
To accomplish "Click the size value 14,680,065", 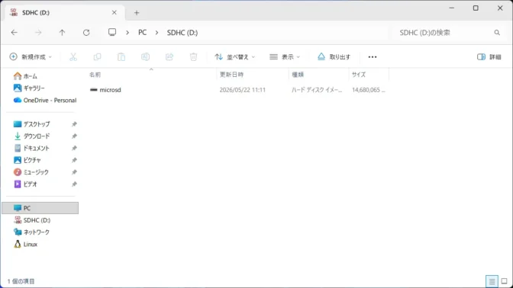I will [369, 90].
